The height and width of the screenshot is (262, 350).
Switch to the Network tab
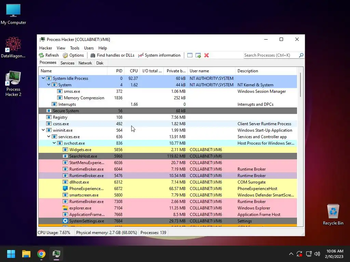click(85, 63)
